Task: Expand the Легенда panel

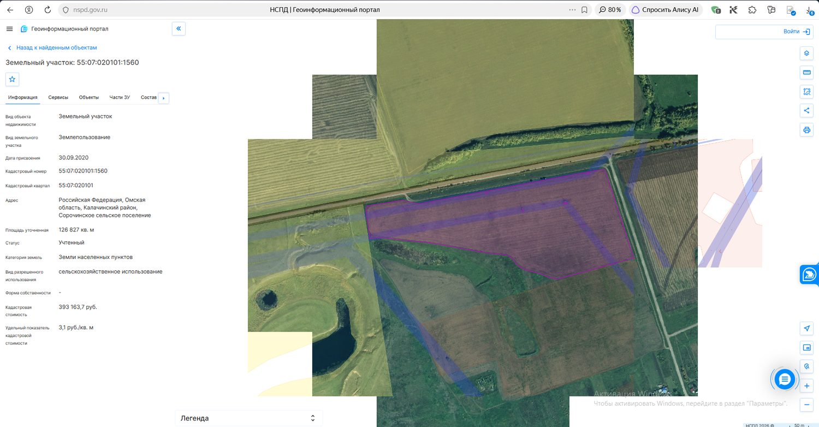Action: coord(249,418)
